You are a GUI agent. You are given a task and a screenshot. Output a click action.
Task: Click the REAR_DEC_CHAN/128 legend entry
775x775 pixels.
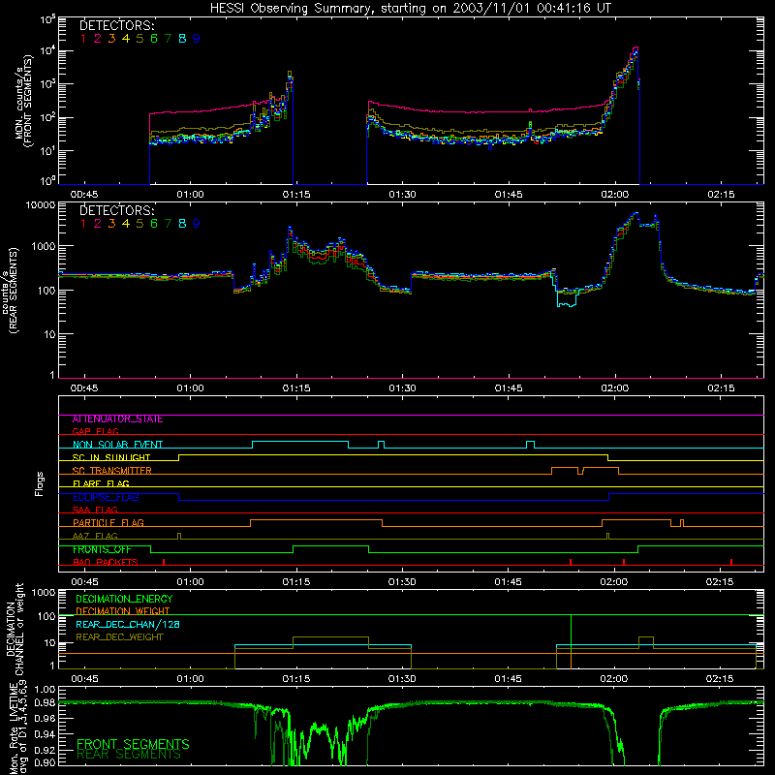[x=128, y=624]
